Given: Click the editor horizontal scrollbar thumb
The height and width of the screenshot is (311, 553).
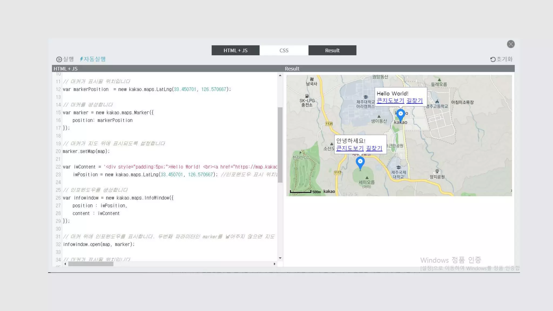Looking at the screenshot, I should (x=90, y=264).
